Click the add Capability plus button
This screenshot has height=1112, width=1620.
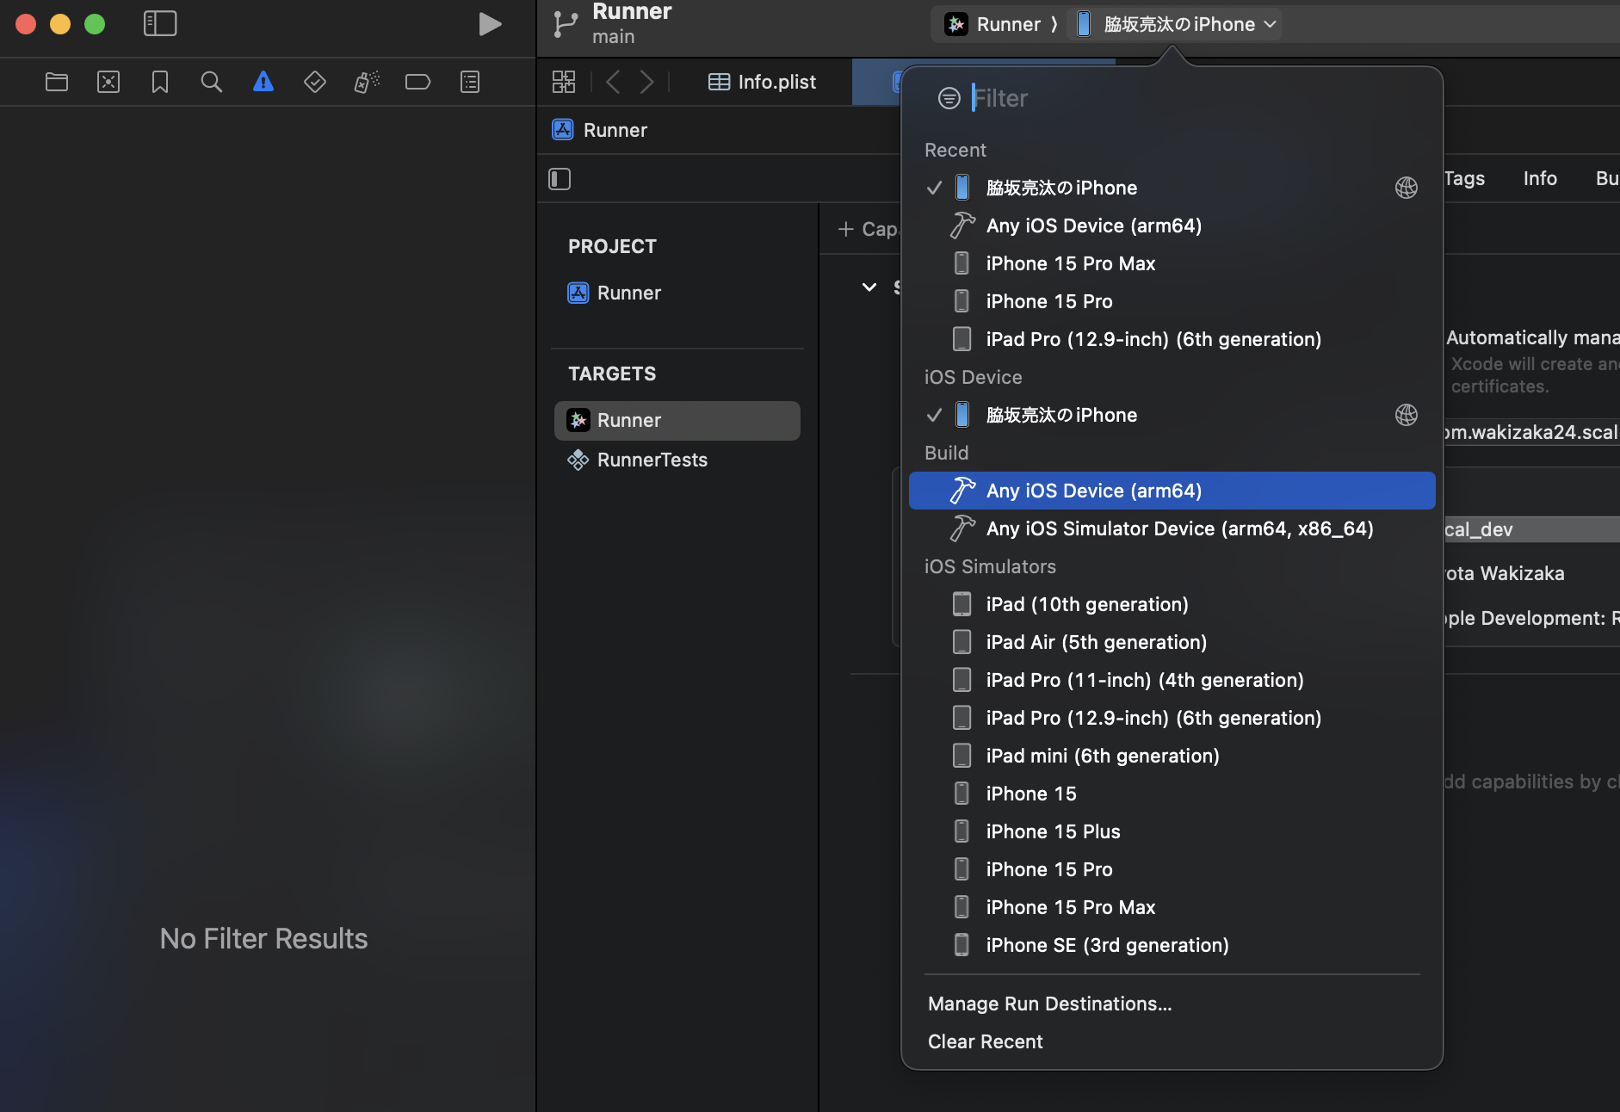(x=845, y=229)
